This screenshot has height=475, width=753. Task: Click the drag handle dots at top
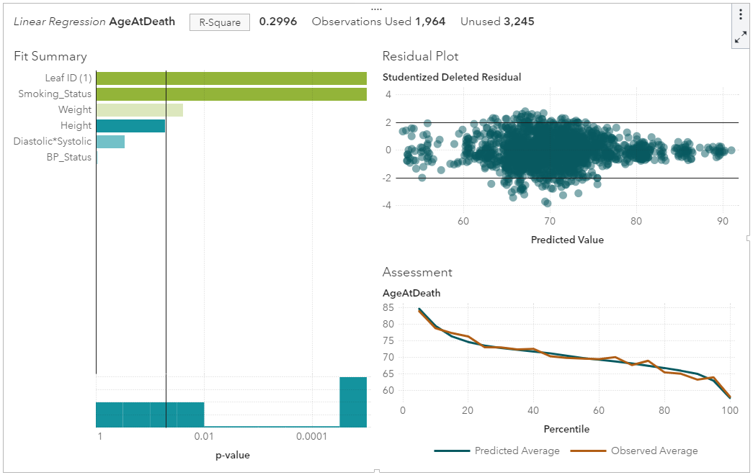[376, 9]
